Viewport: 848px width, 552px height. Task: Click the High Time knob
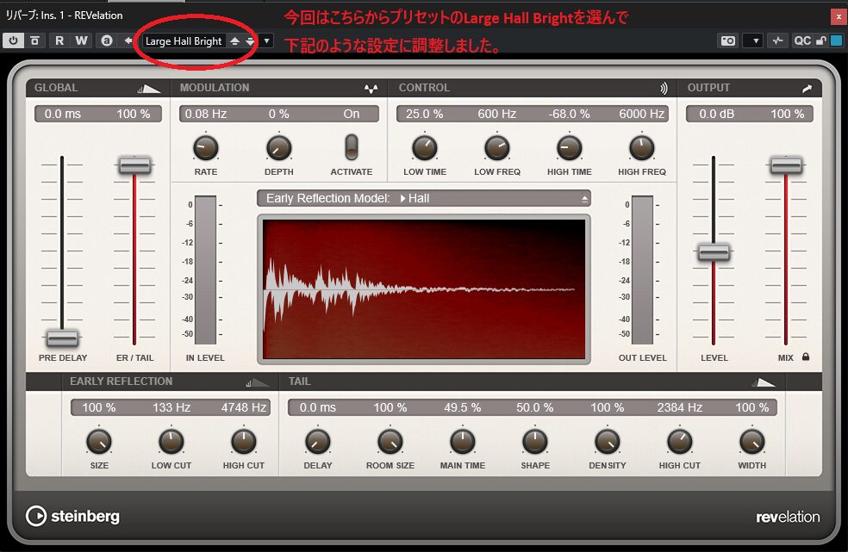click(570, 147)
